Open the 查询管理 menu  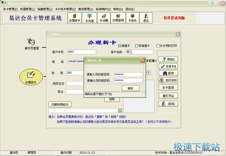[86, 9]
